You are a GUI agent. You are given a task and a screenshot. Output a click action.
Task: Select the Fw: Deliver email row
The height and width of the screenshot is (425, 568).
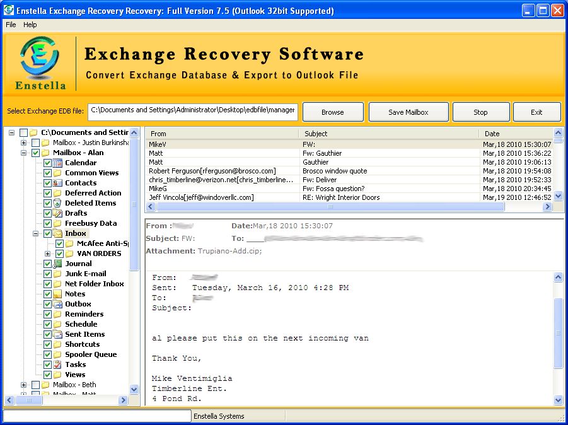349,180
